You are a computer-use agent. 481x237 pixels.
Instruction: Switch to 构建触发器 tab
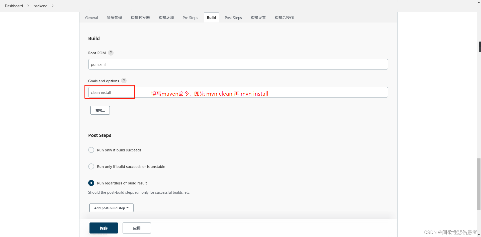(x=140, y=18)
